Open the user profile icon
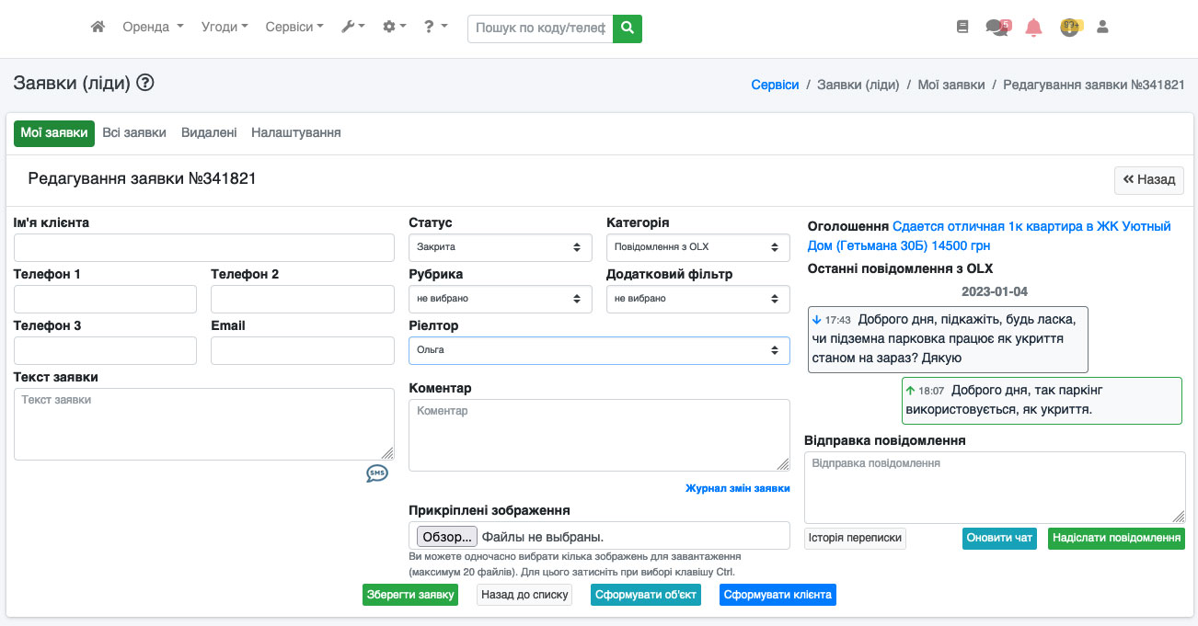 1102,28
